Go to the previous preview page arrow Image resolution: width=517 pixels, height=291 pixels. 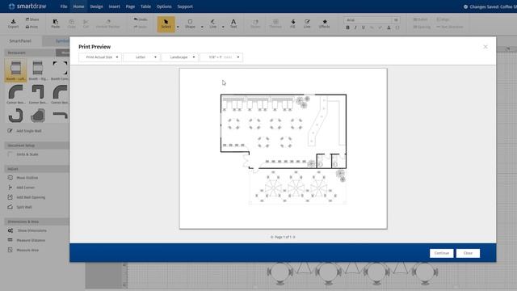pyautogui.click(x=271, y=237)
